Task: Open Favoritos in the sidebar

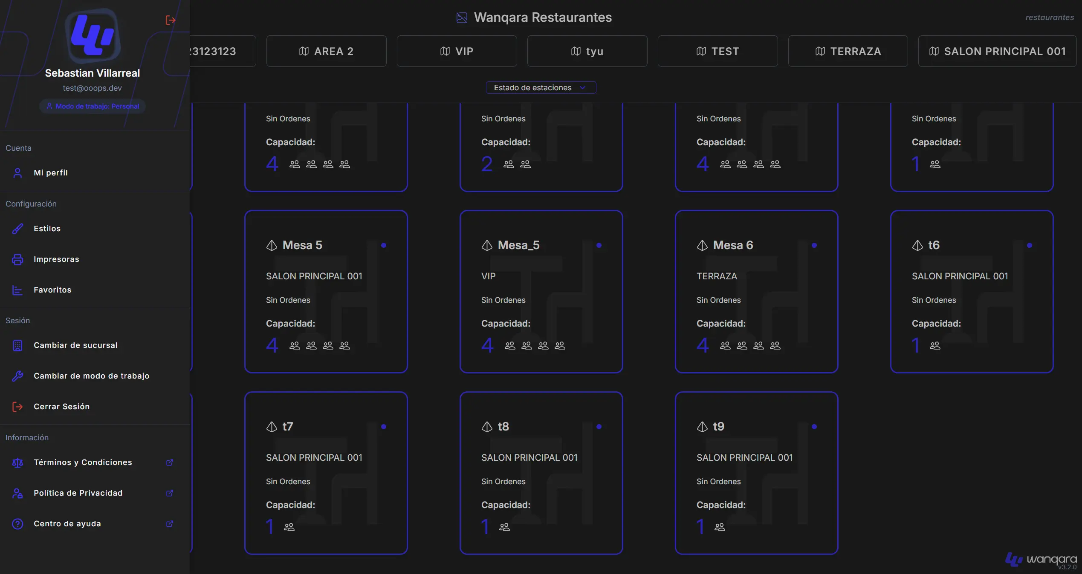Action: tap(95, 290)
